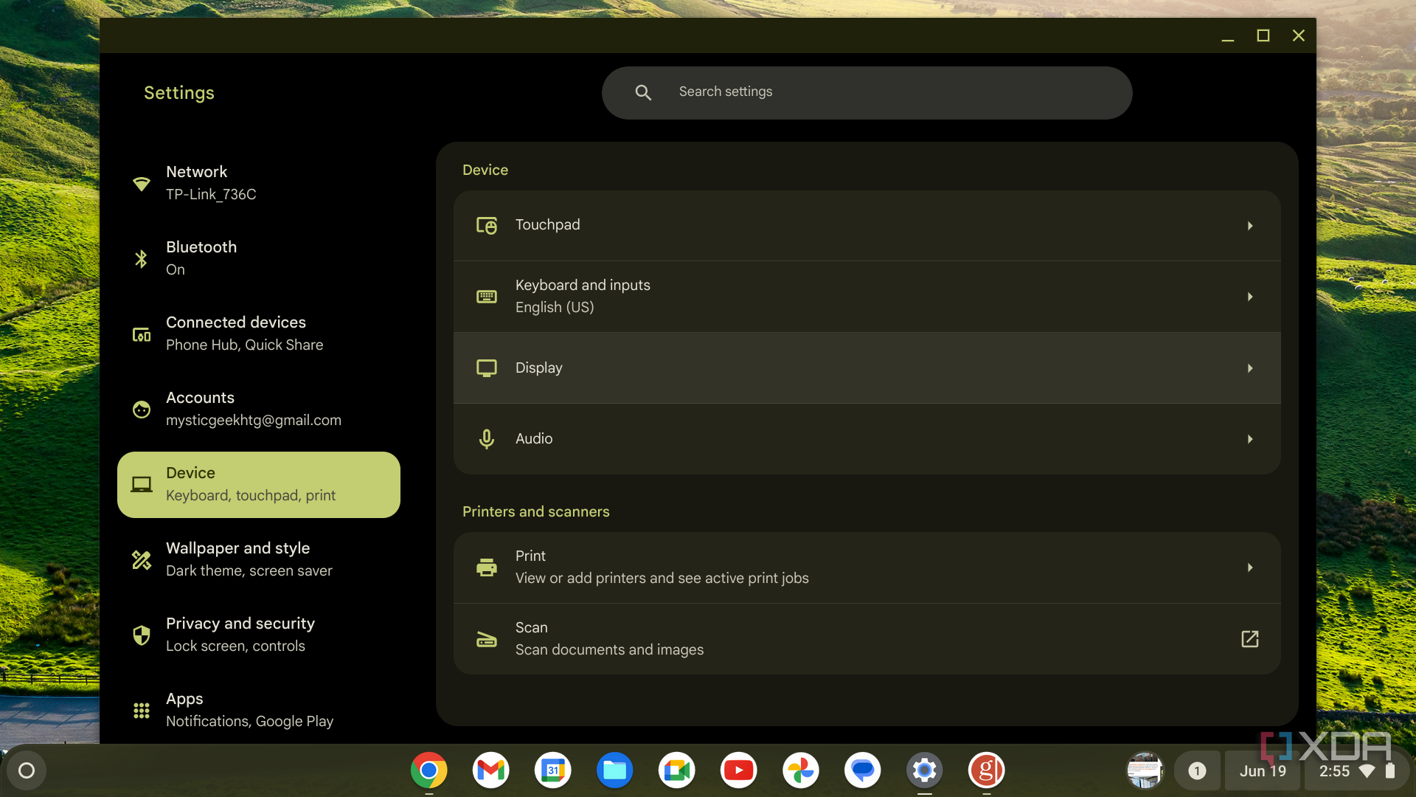
Task: Open Apps section in sidebar
Action: coord(259,710)
